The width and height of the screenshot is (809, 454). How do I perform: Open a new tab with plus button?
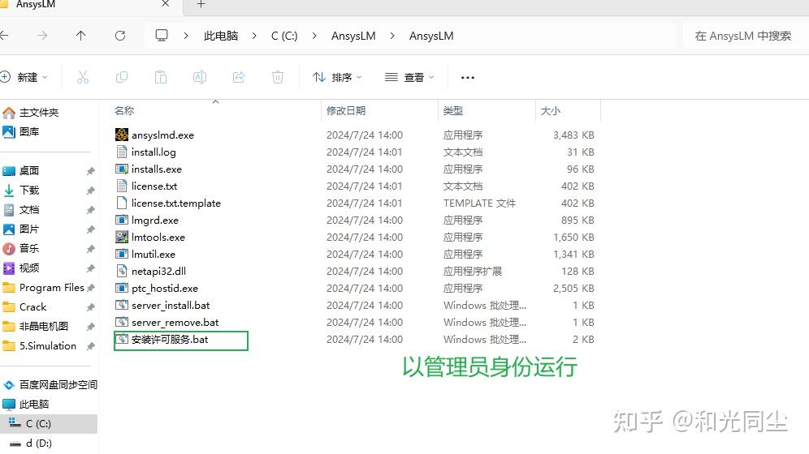point(201,4)
